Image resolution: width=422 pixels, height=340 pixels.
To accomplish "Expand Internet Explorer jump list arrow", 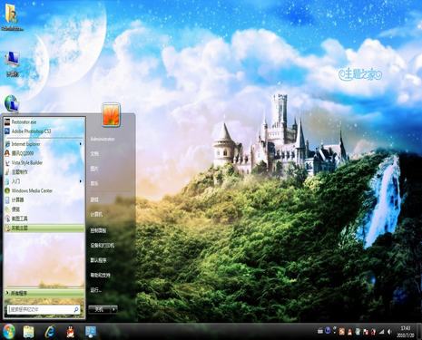I will tap(81, 144).
